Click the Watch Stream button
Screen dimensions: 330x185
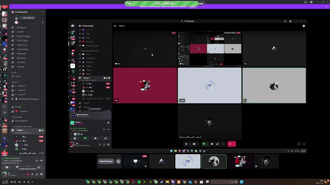pyautogui.click(x=106, y=161)
